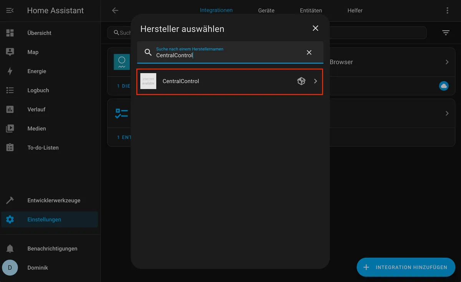The width and height of the screenshot is (461, 282).
Task: Select the Helfer tab
Action: point(355,11)
